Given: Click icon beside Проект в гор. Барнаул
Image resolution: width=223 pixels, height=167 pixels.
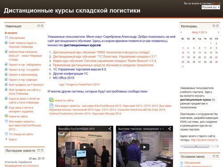Looking at the screenshot, I should (x=6, y=79).
